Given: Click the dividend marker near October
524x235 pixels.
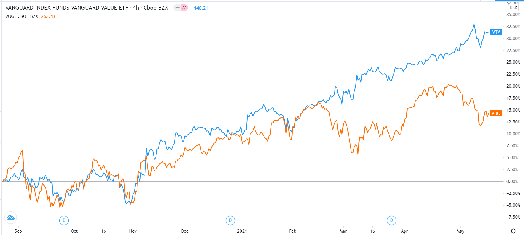Looking at the screenshot, I should pos(64,220).
